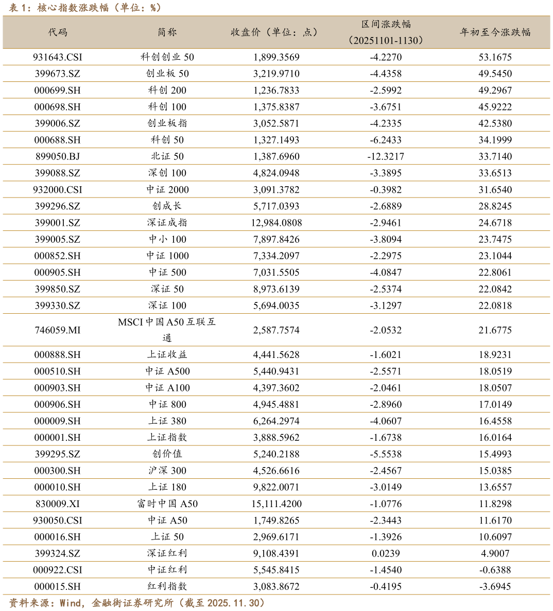553x611 pixels.
Task: Click the code 930050.CSI
Action: (58, 520)
